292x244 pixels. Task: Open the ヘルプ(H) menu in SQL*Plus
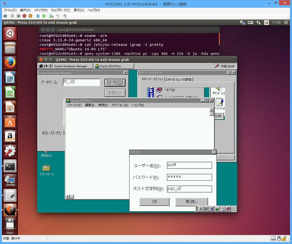[138, 105]
